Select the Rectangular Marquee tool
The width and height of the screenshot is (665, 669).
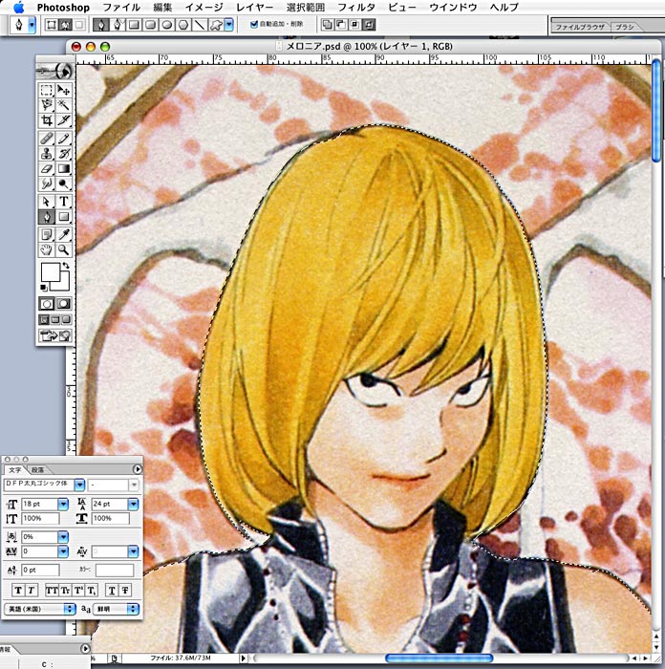pyautogui.click(x=47, y=90)
